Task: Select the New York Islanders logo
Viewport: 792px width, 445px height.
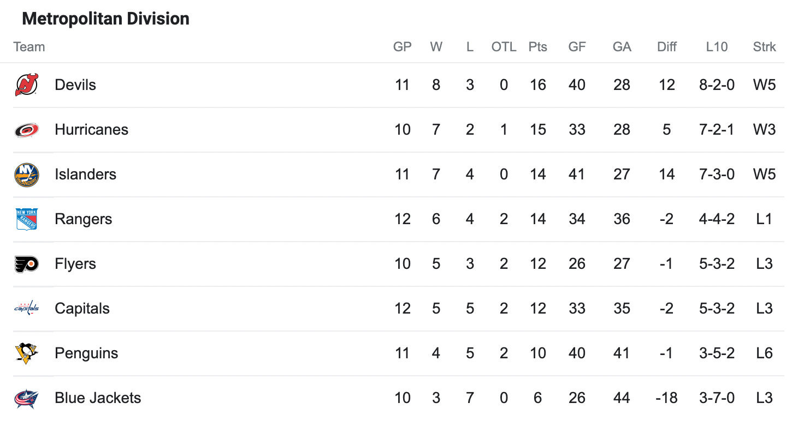Action: [x=27, y=175]
